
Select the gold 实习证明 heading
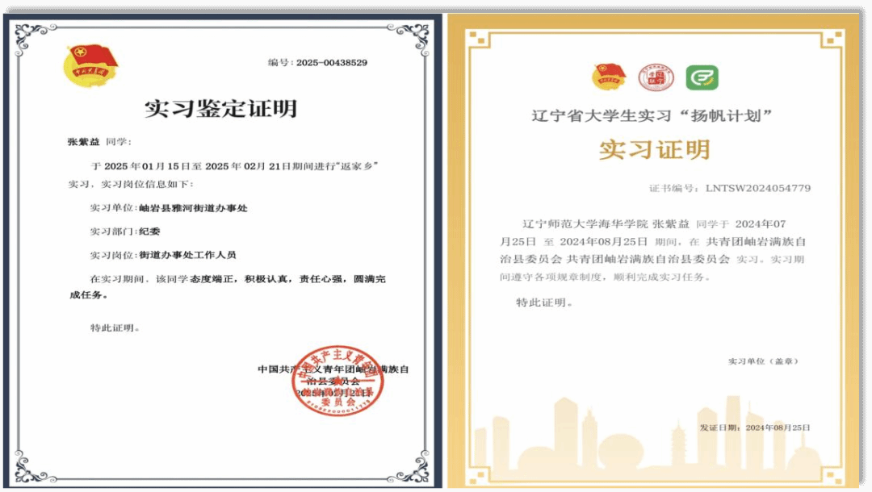tap(654, 149)
